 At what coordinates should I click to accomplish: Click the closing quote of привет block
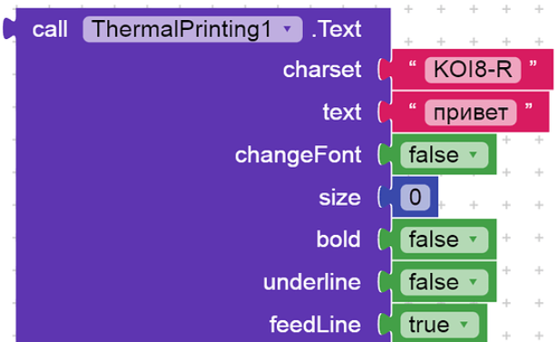click(529, 106)
